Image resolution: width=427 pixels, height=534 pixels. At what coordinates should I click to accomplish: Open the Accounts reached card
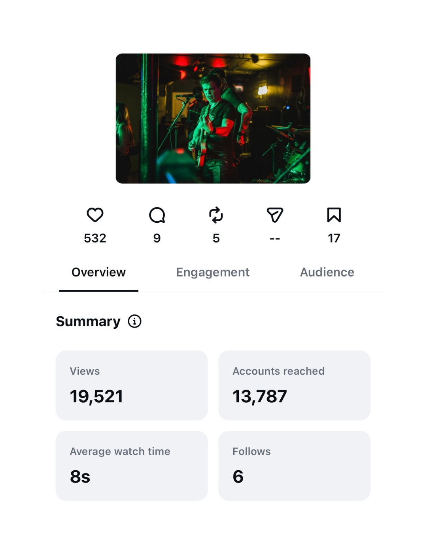[x=295, y=385]
